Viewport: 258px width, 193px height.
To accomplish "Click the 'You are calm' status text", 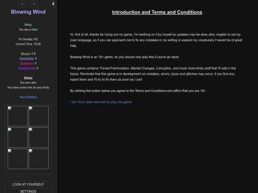I will (28, 82).
